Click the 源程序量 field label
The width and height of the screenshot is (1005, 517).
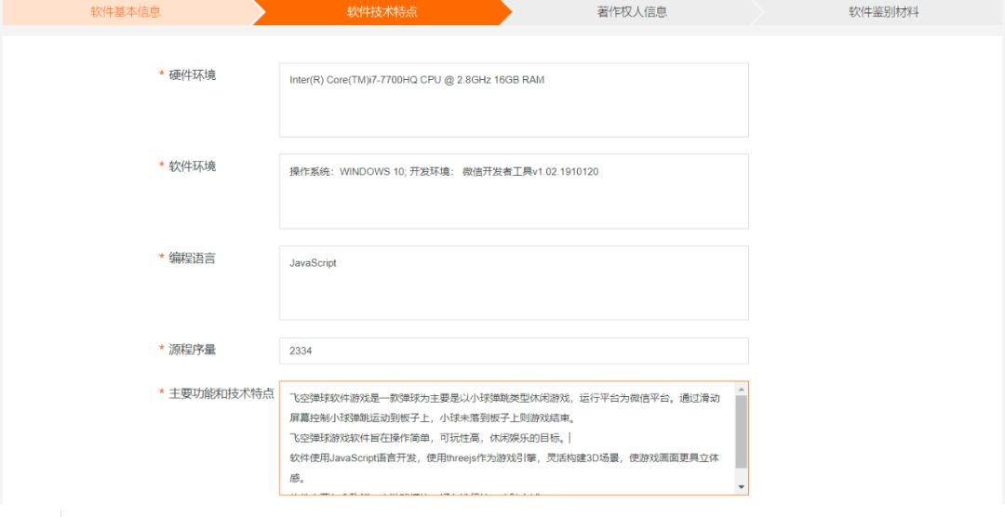point(193,350)
